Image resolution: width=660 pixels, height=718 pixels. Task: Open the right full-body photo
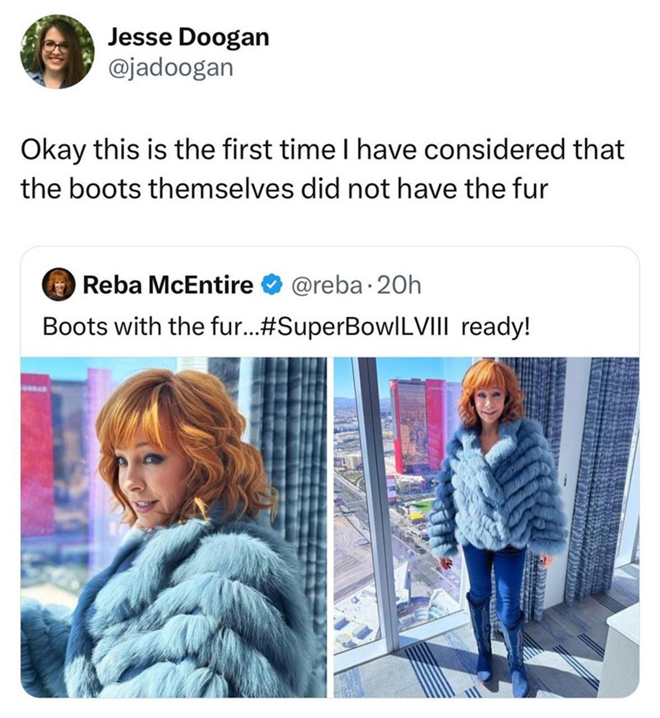coord(486,527)
